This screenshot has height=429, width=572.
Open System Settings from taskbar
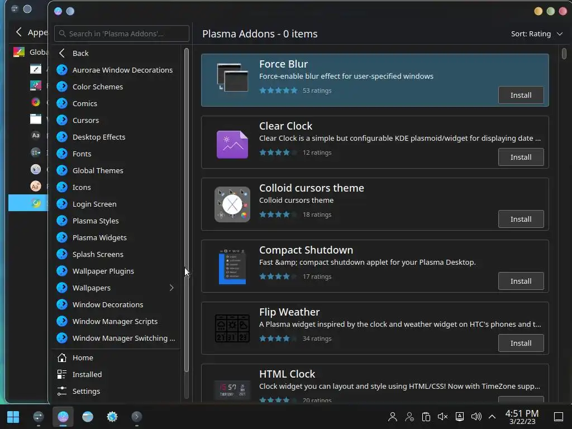(x=39, y=417)
